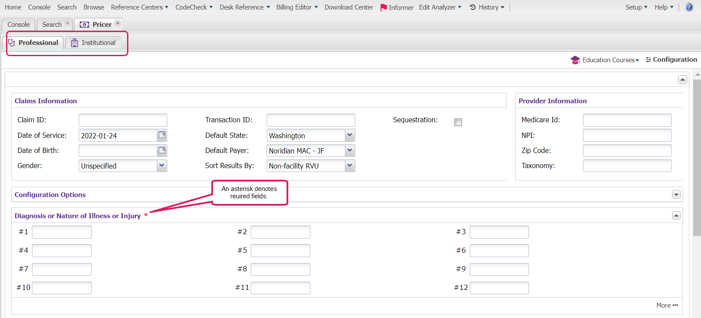The width and height of the screenshot is (701, 318).
Task: Click the Informer flag icon
Action: (383, 7)
